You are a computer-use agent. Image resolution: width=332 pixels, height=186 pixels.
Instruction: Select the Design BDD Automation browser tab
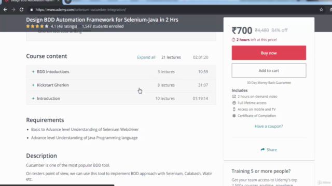32,1
